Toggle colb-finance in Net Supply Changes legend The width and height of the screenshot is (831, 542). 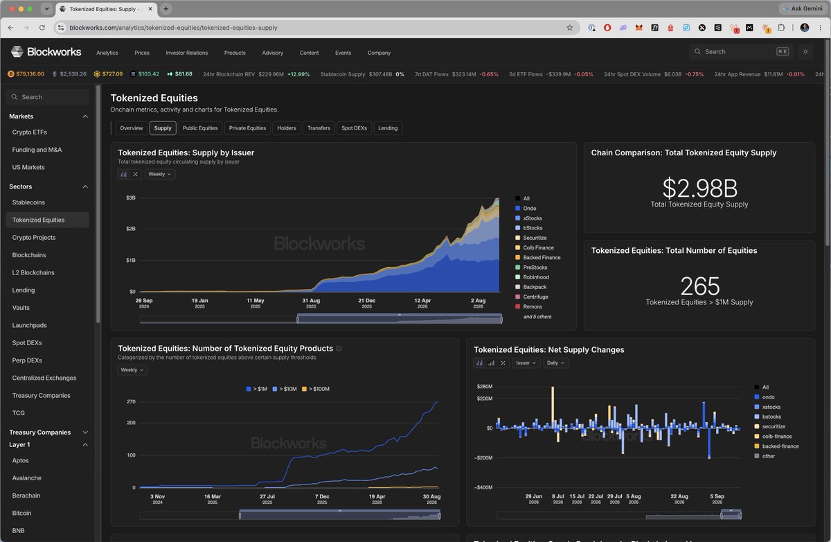click(x=772, y=436)
